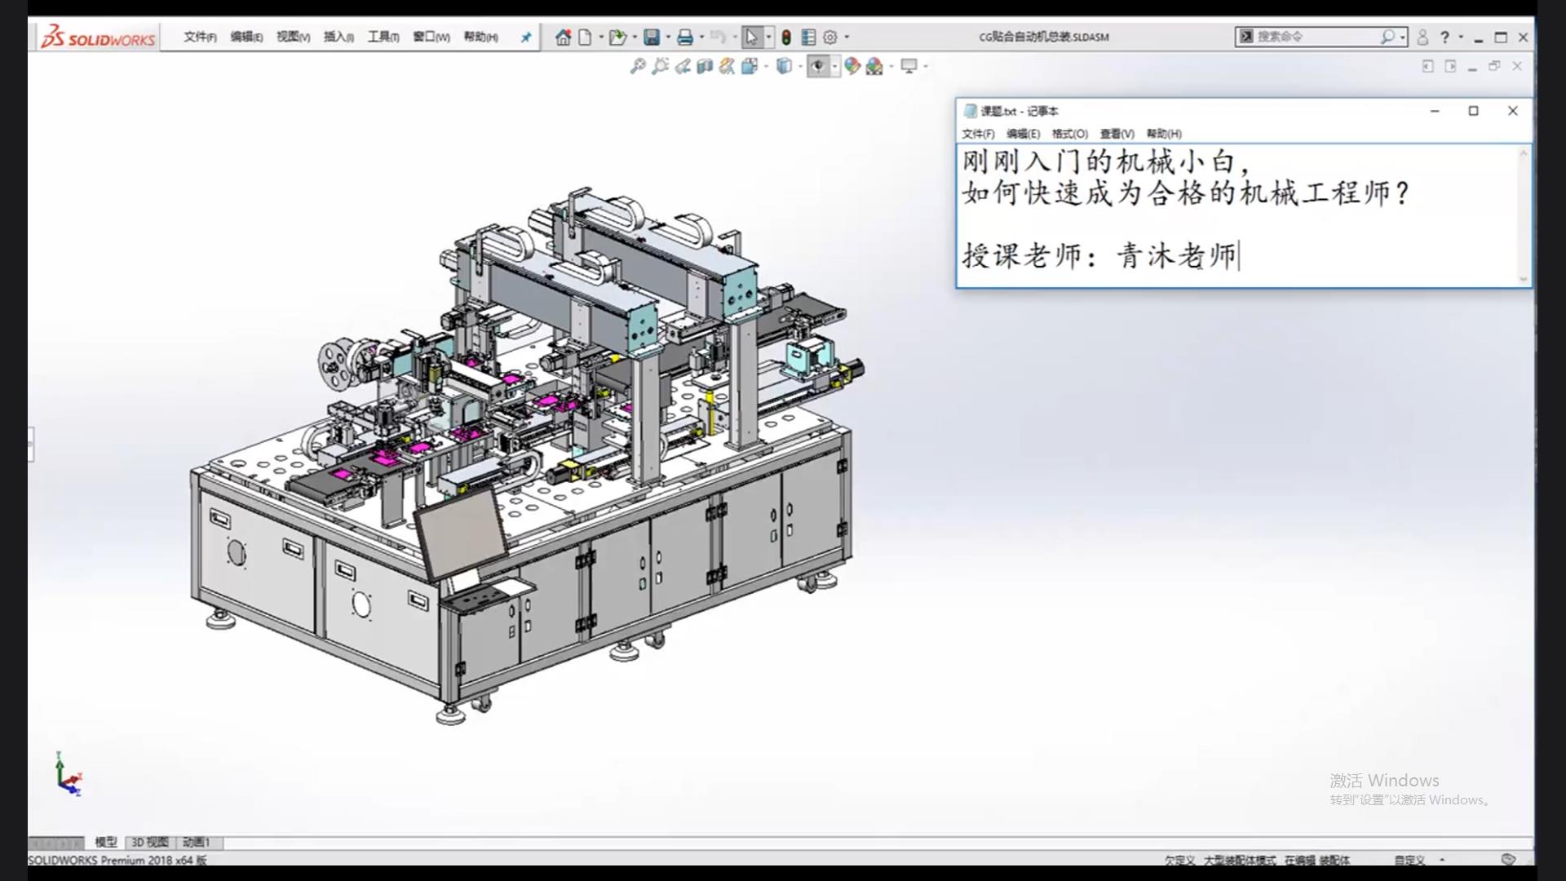Viewport: 1566px width, 881px height.
Task: Click the command prompt icon in search box
Action: tap(1246, 37)
